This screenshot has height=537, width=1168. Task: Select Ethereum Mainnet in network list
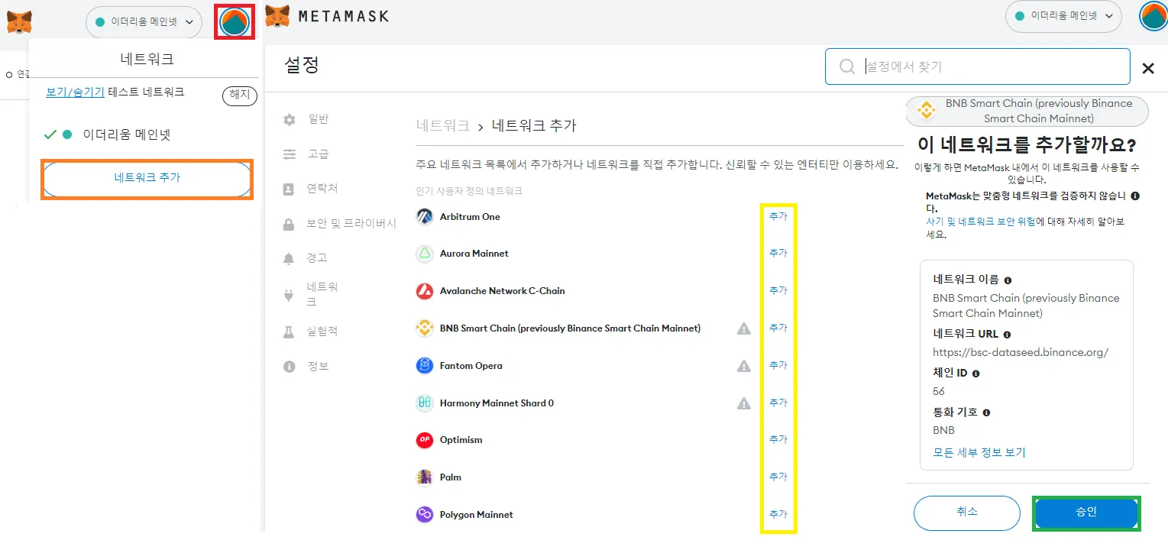click(x=127, y=134)
